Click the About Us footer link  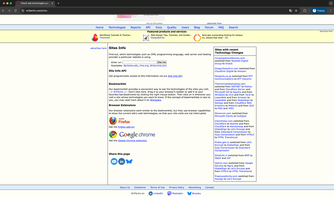[125, 188]
